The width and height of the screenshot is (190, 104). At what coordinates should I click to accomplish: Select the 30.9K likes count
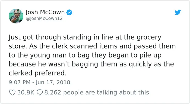point(26,93)
